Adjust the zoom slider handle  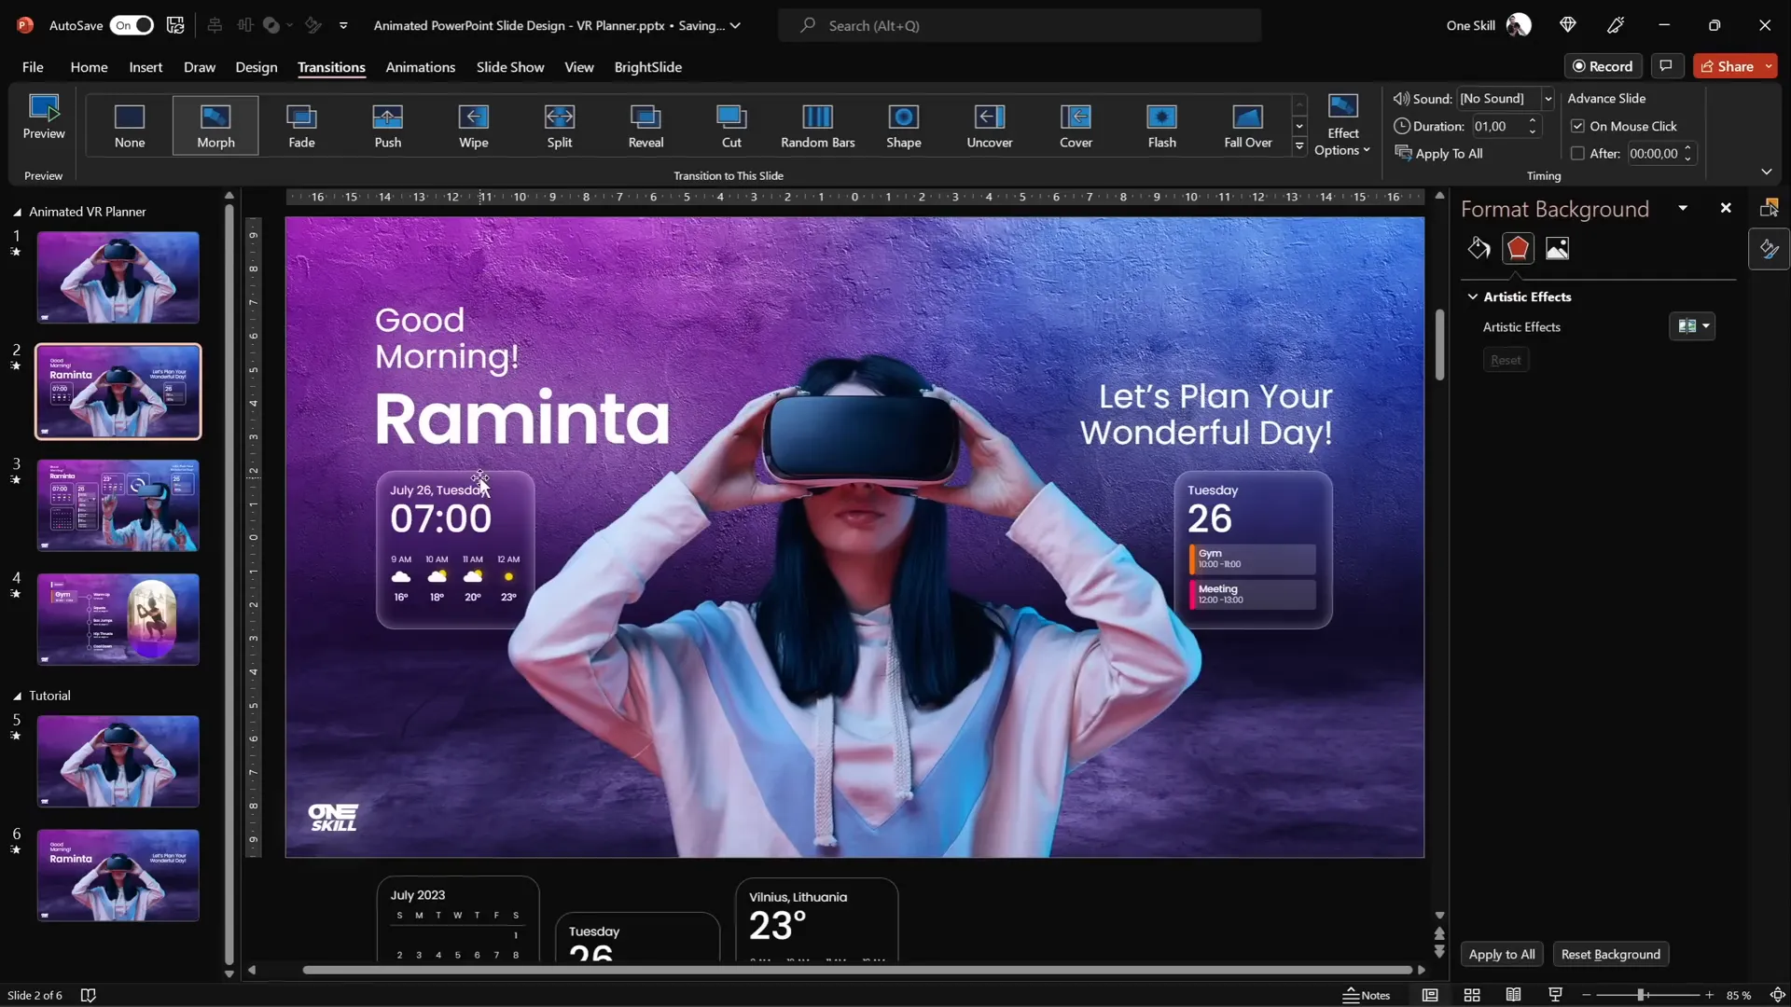(x=1641, y=995)
